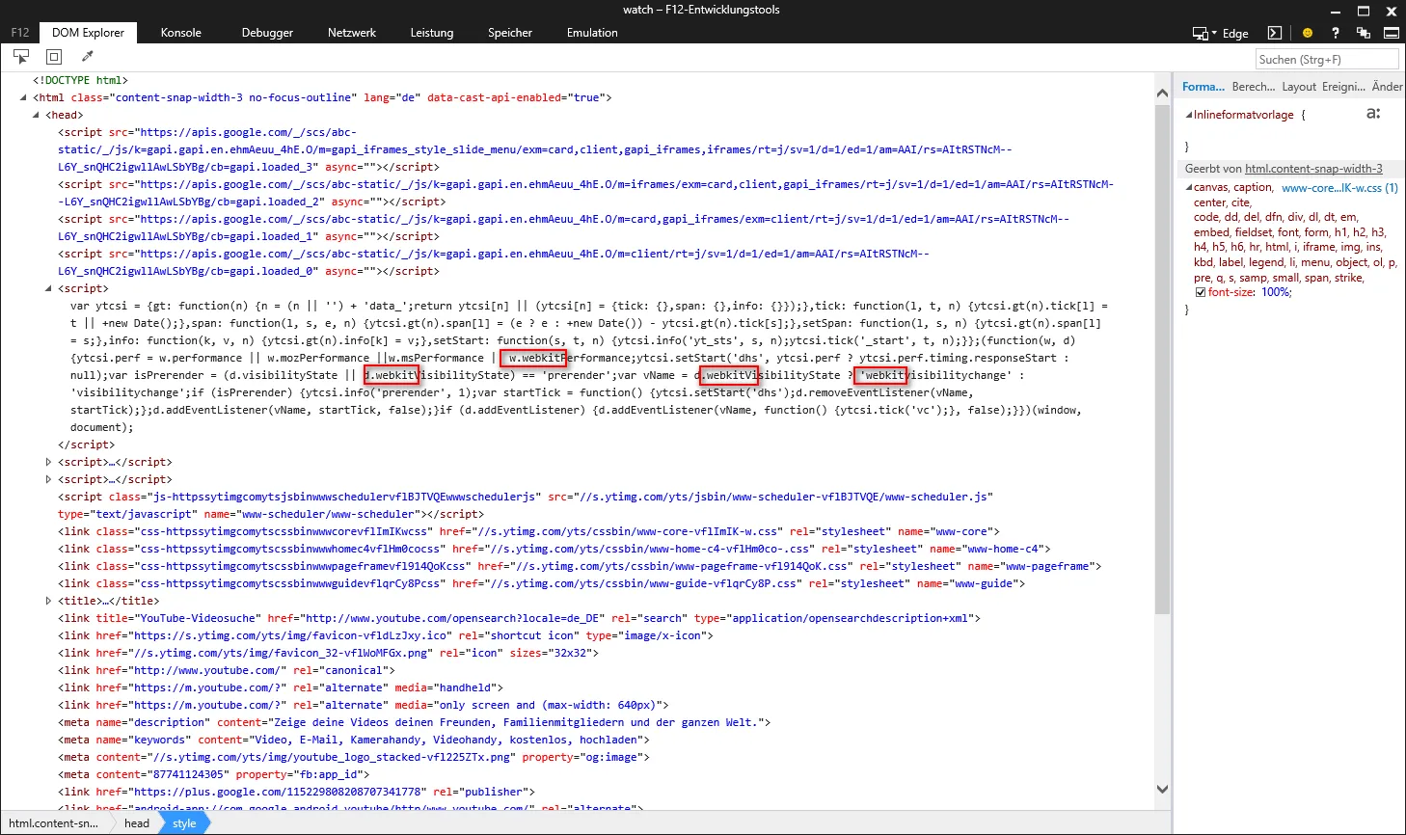Focus the Suchen (Strg+F) search box

1328,60
